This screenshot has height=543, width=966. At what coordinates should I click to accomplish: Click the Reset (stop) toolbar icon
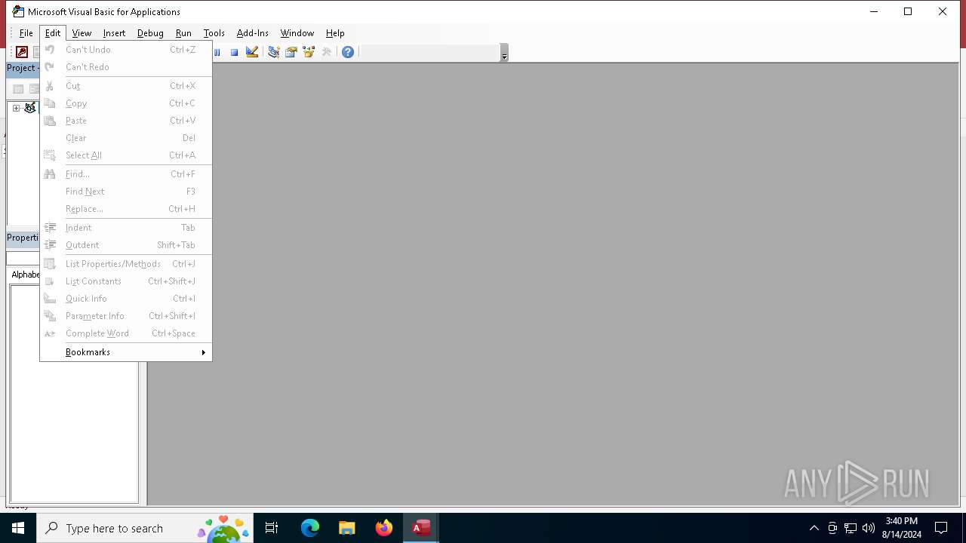(x=235, y=52)
